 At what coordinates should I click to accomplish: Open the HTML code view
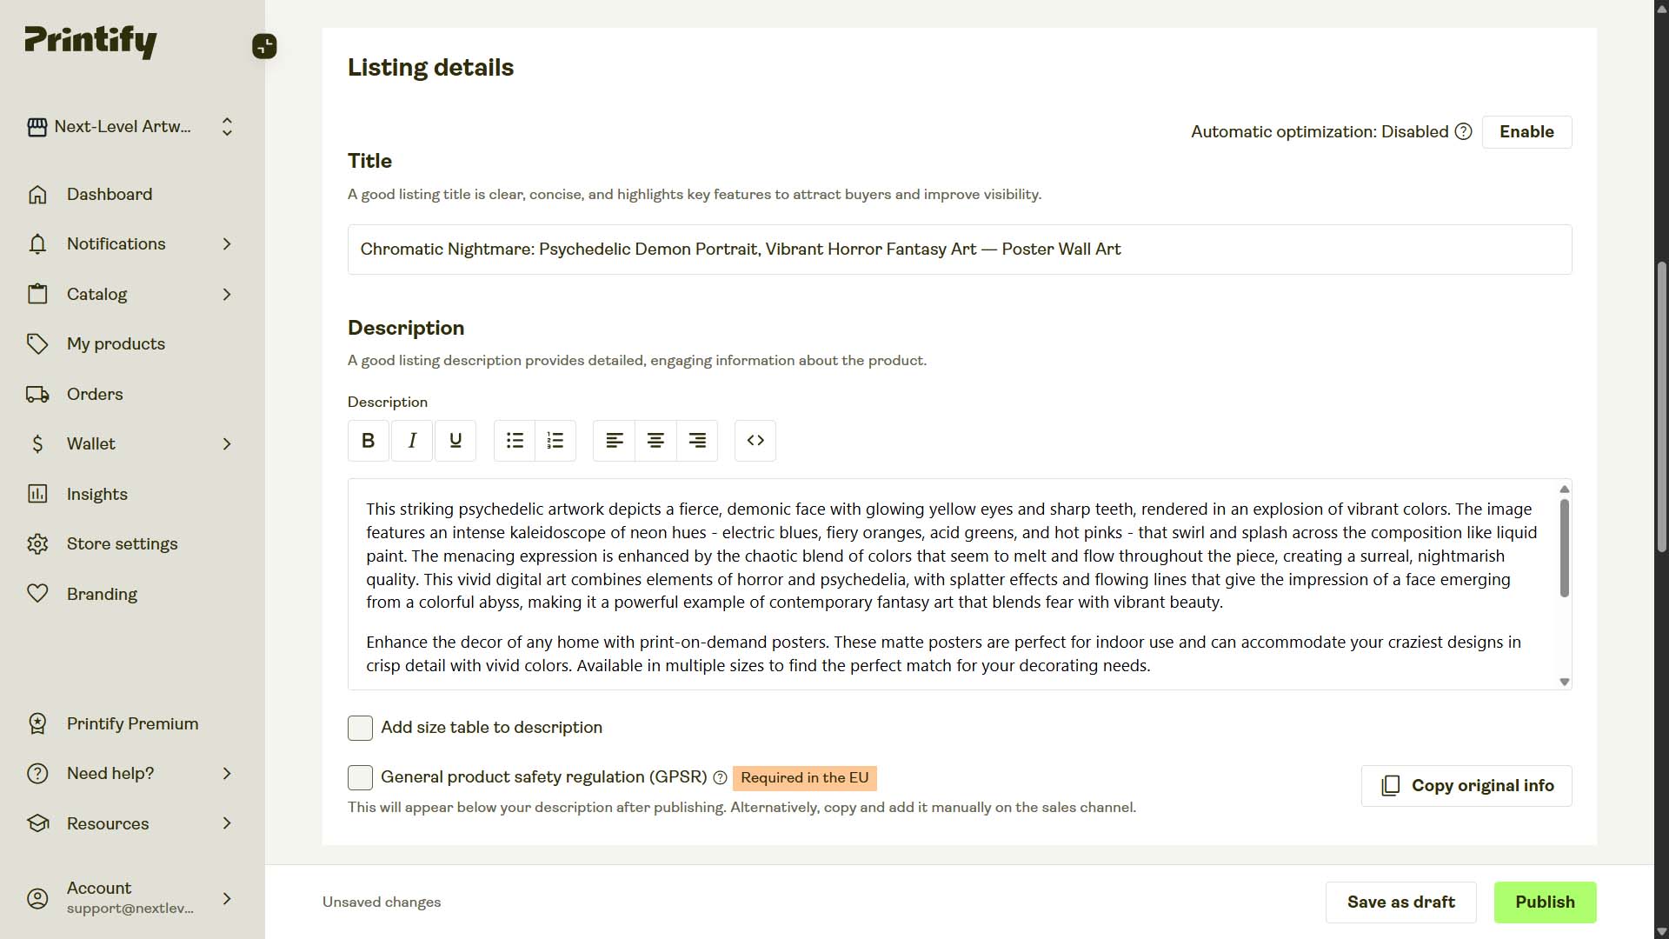[755, 441]
